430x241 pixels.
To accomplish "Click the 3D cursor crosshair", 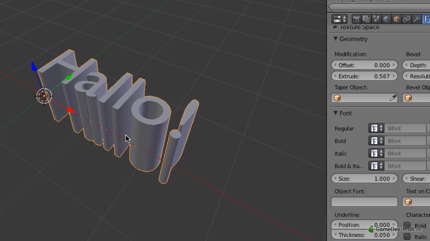I will [44, 96].
